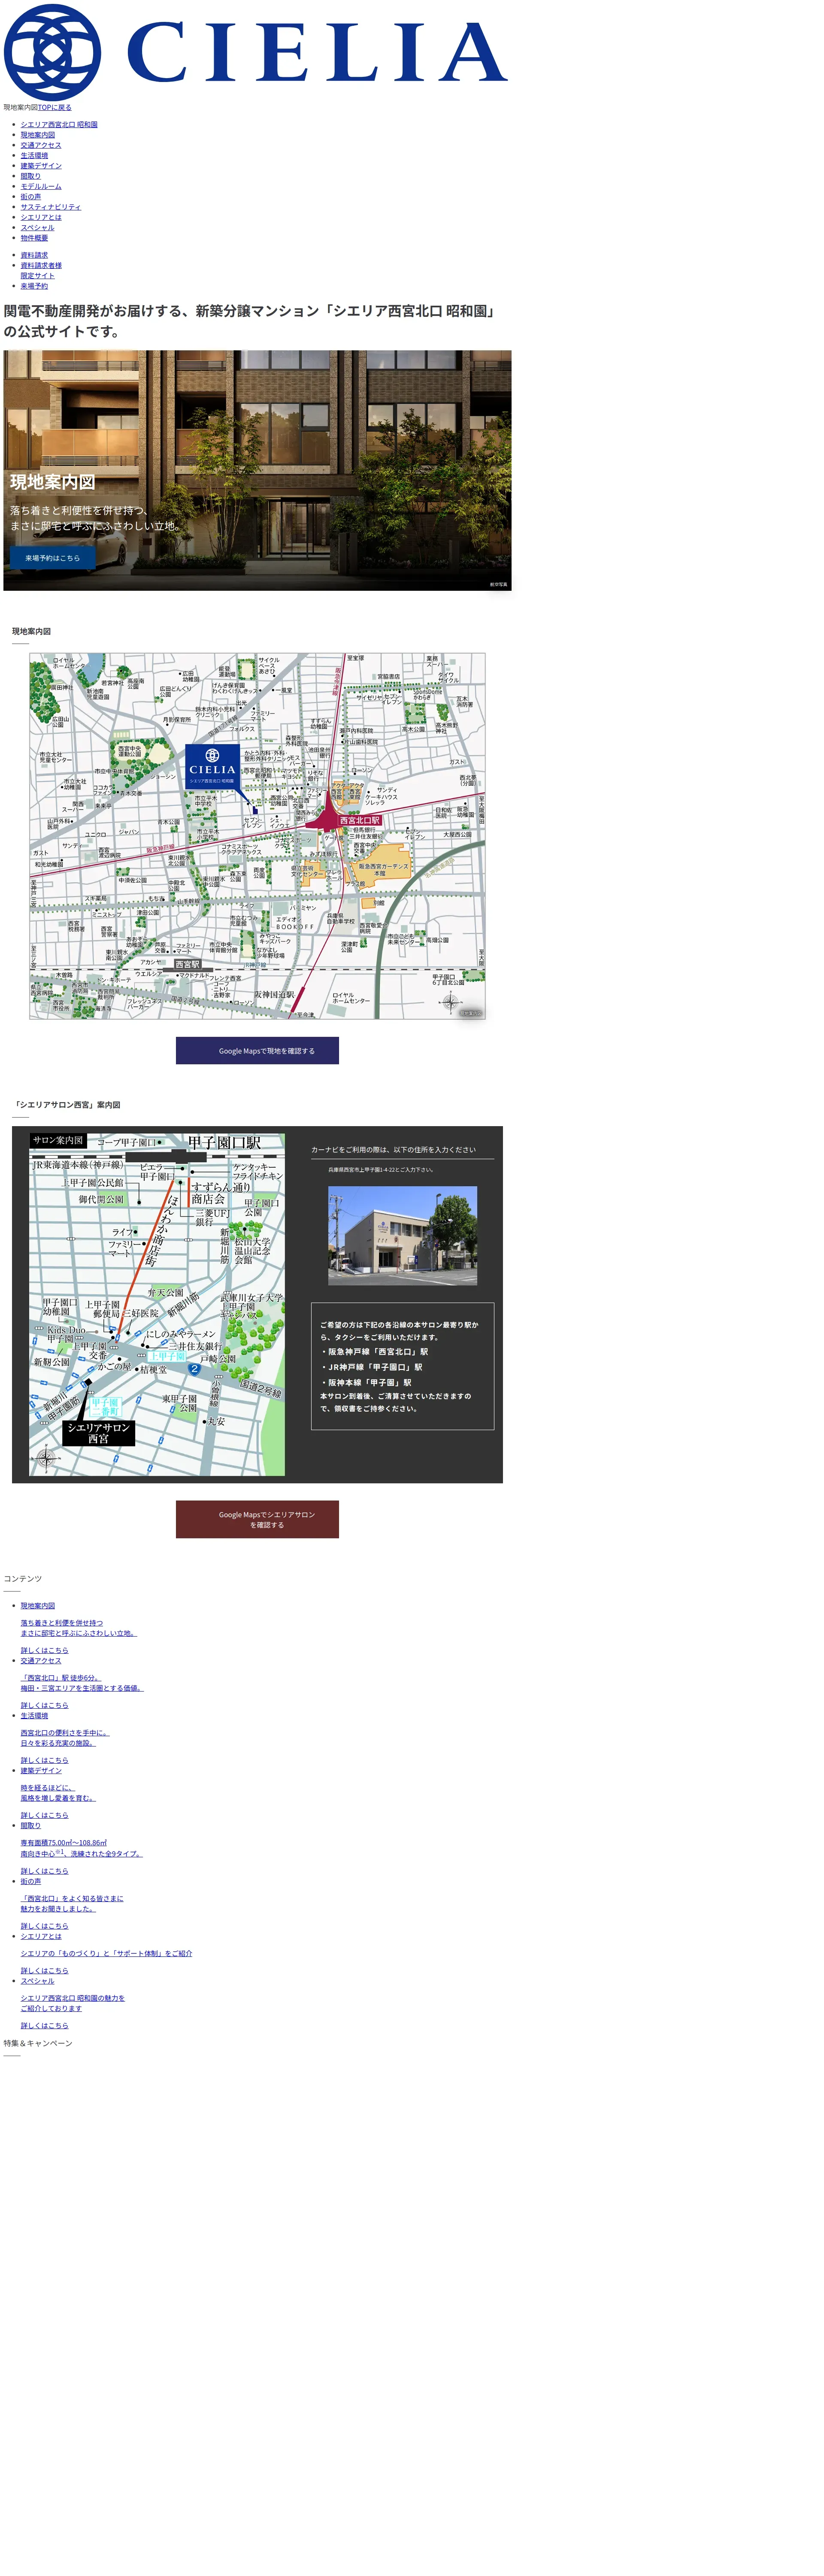Open '生活環境' under the コンテンツ heading
This screenshot has width=824, height=2576.
pos(34,1715)
